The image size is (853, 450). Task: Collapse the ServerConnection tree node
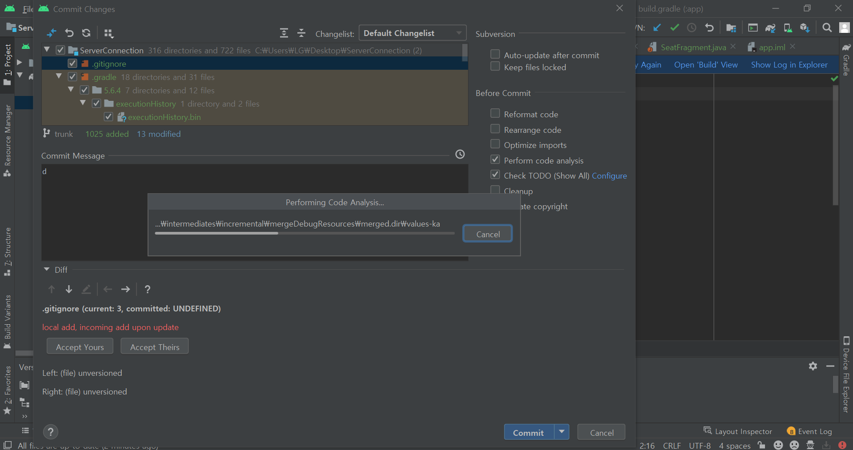[x=47, y=50]
